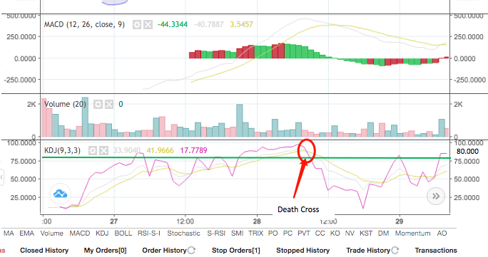This screenshot has height=257, width=488.
Task: Click the MACD (12, 26, close, 9) label
Action: coord(84,24)
